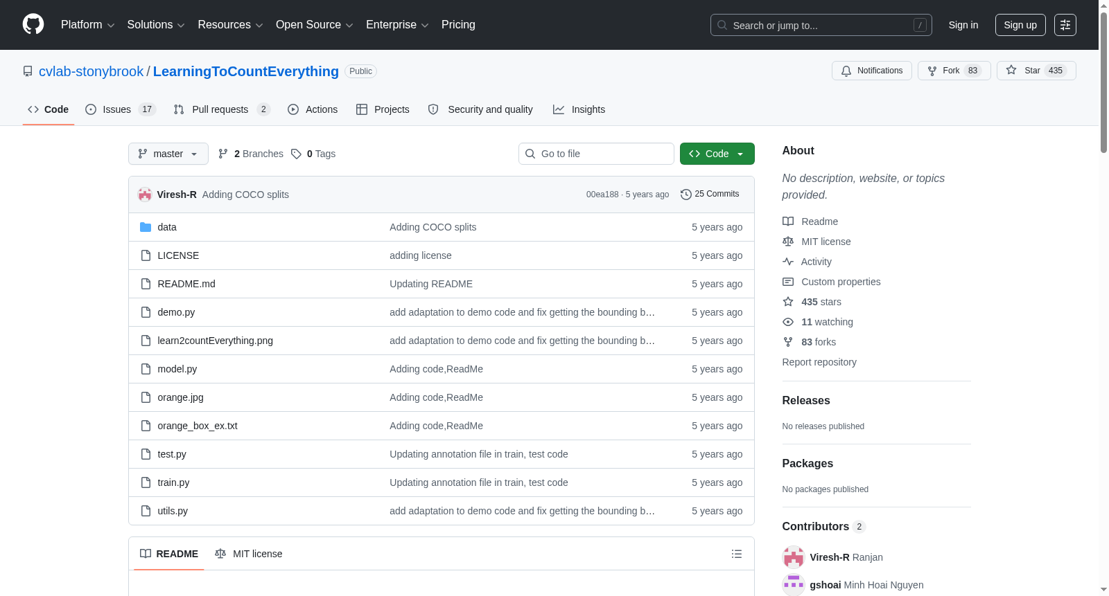The width and height of the screenshot is (1109, 596).
Task: Click the LICENSE file icon
Action: tap(146, 255)
